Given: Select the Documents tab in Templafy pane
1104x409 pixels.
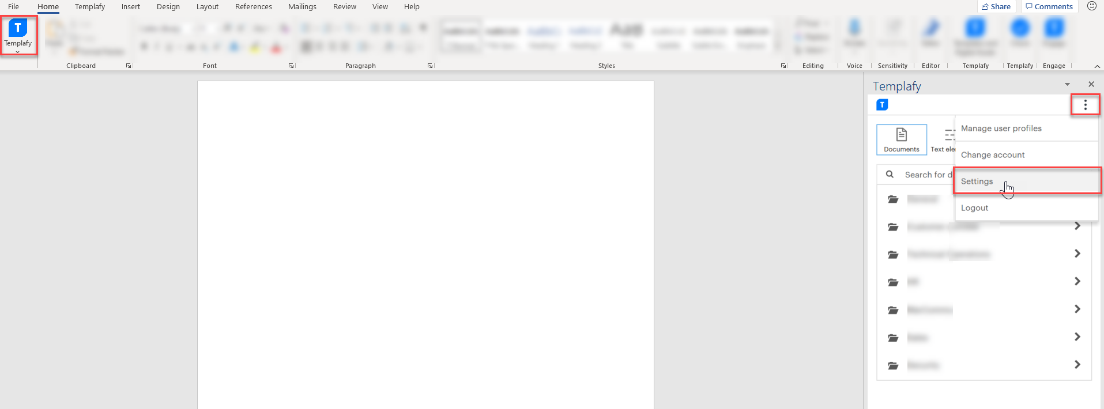Looking at the screenshot, I should coord(902,139).
